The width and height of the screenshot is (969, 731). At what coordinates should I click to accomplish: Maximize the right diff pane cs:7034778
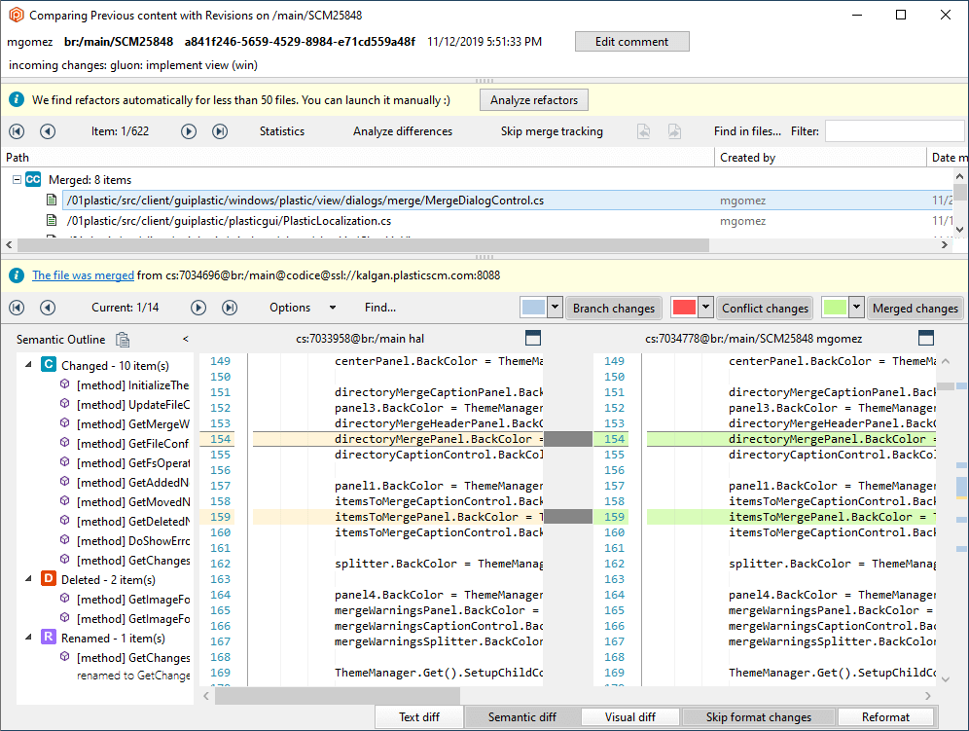[926, 338]
